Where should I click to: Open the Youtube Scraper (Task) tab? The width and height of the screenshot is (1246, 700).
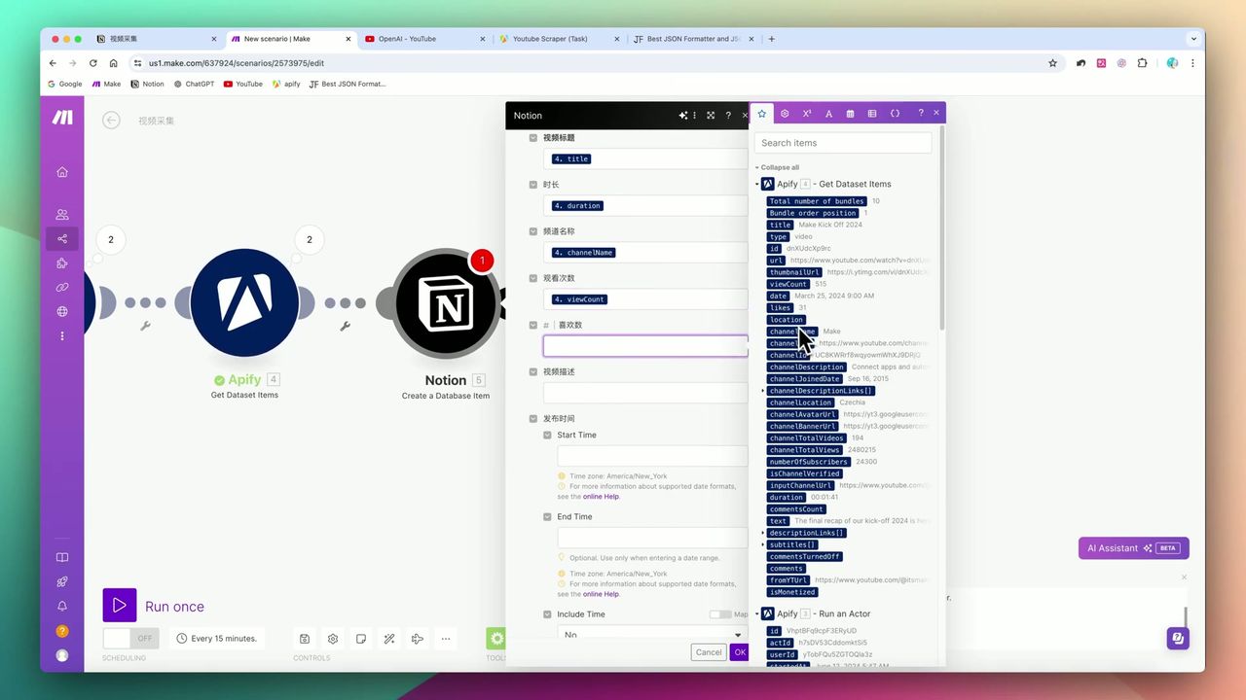550,39
